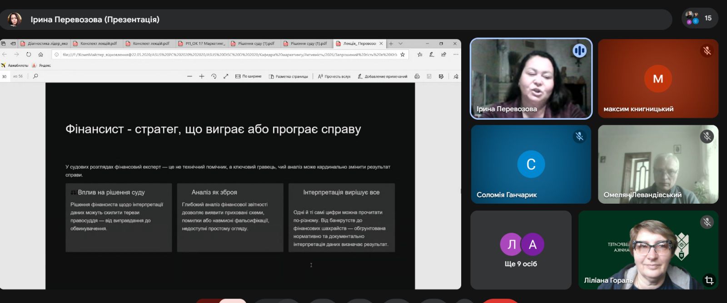Viewport: 727px width, 303px height.
Task: Open participant list showing 15
Action: click(700, 18)
